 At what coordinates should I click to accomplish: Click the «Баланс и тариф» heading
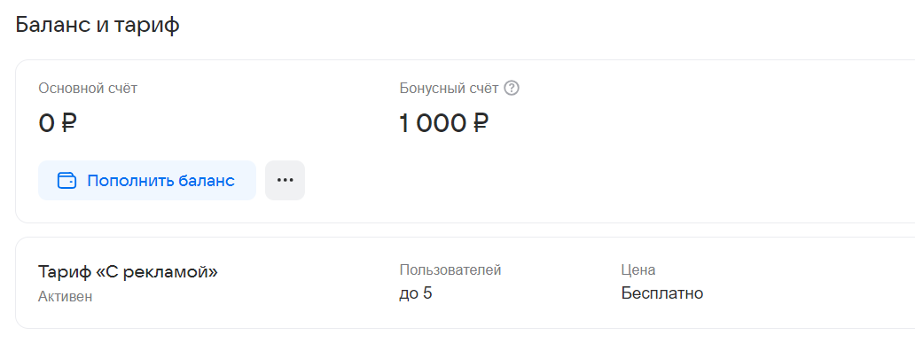click(x=98, y=25)
